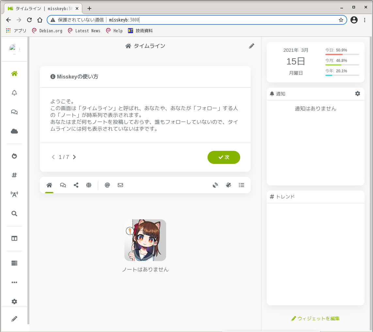Open Latest News bookmark
Viewport: 373px width, 332px height.
(84, 31)
